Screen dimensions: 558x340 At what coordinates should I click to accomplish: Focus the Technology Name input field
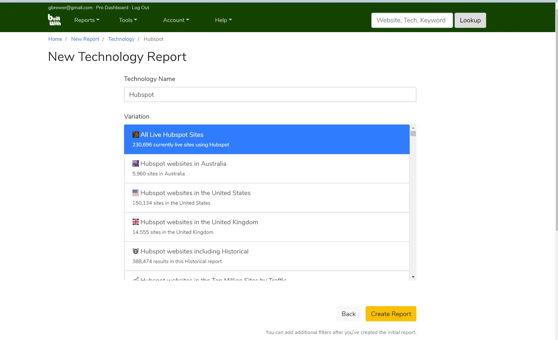270,94
